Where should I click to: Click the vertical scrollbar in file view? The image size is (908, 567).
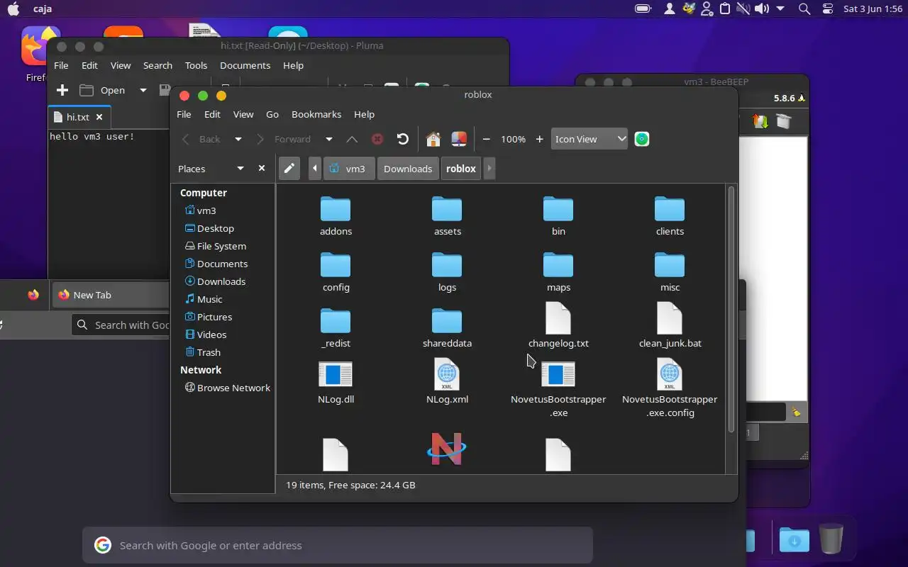[x=731, y=309]
